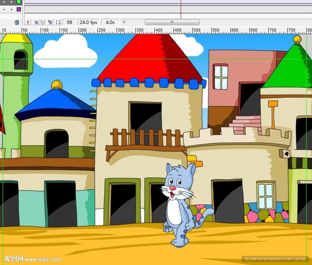Toggle lock dot of the green layer
This screenshot has height=265, width=312.
11,2
